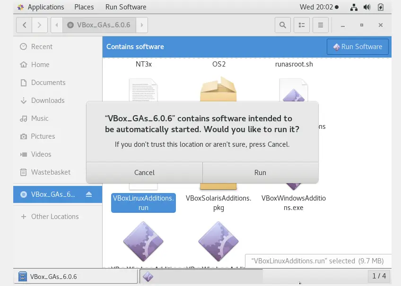This screenshot has width=401, height=286.
Task: Click the Applications menu logo icon
Action: coord(21,7)
